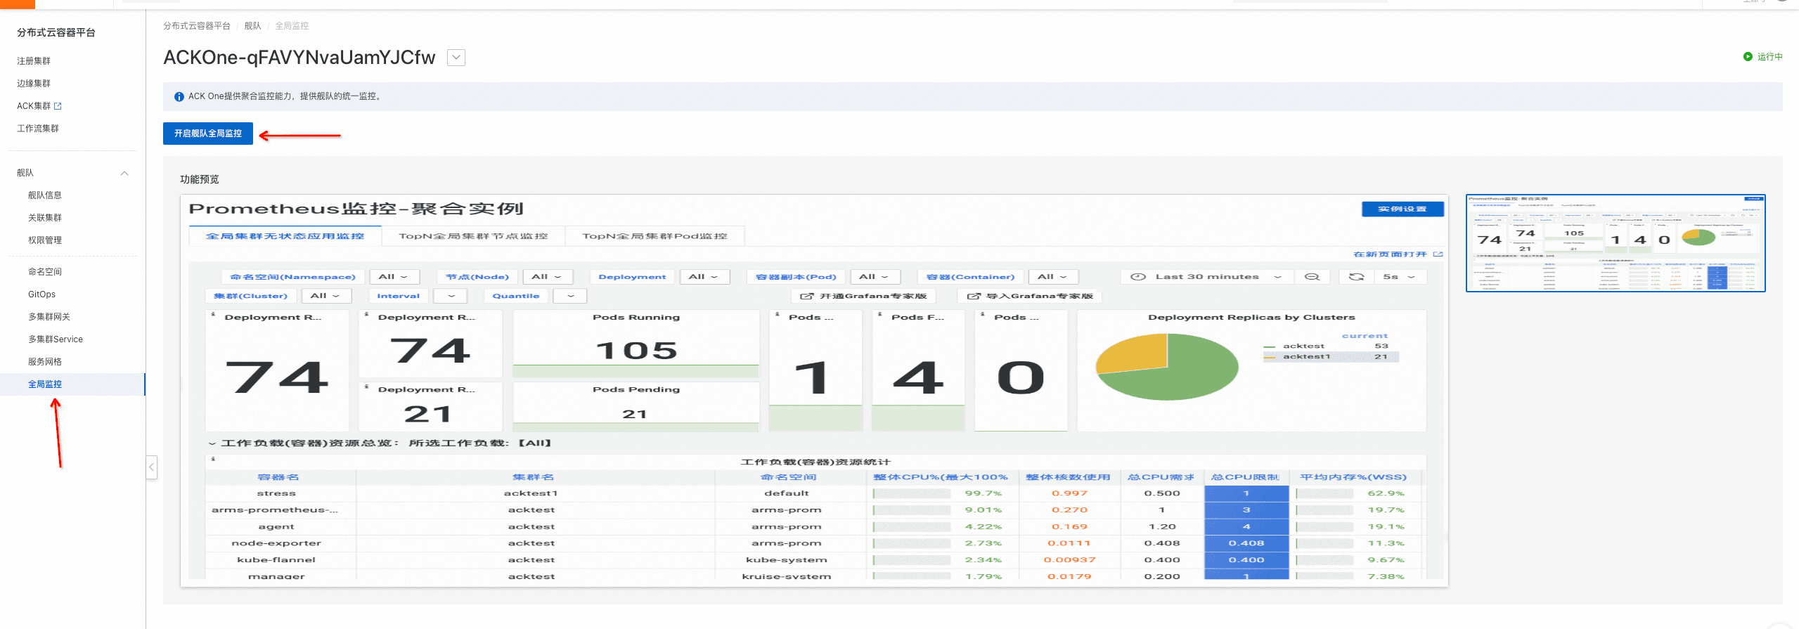
Task: Click the 运行中 green status icon
Action: pyautogui.click(x=1748, y=57)
